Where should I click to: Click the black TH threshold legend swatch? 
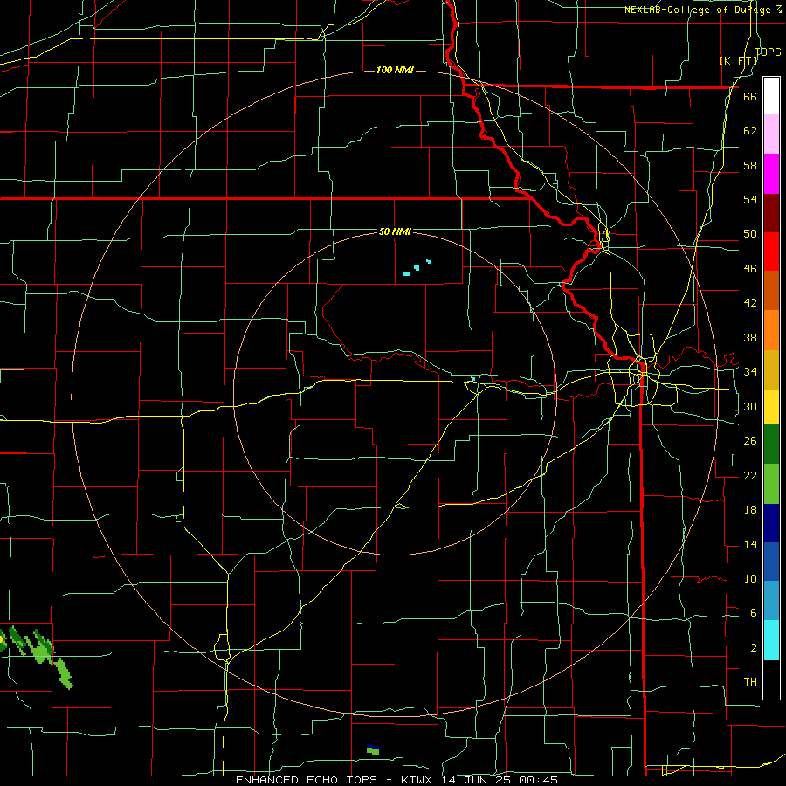pos(771,679)
